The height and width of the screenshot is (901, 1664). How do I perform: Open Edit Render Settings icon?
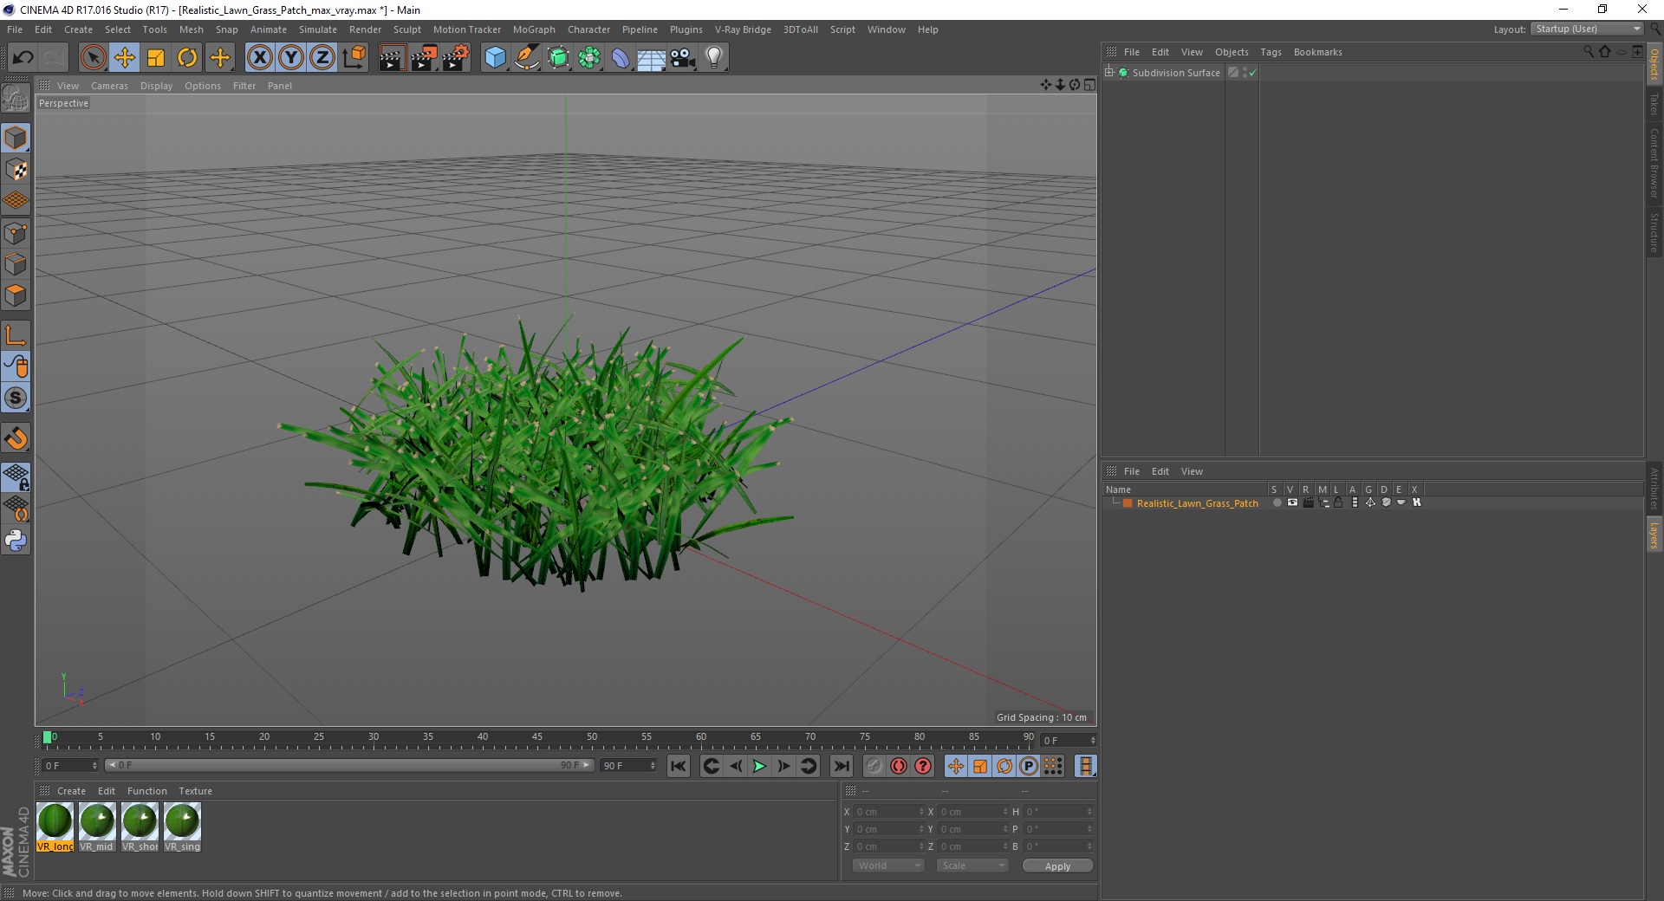(x=456, y=58)
